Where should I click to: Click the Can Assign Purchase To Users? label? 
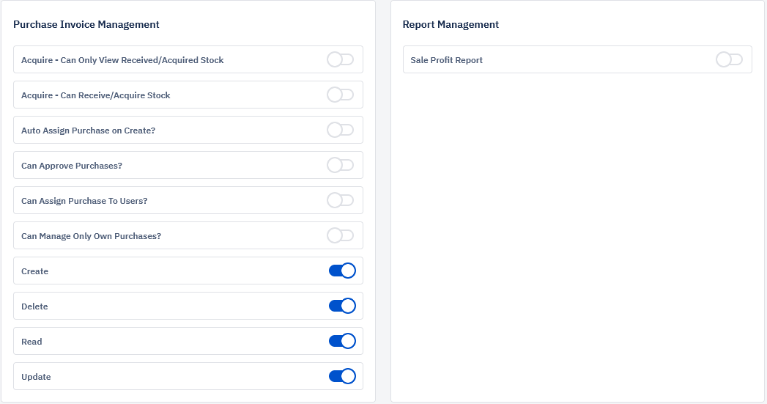point(84,201)
